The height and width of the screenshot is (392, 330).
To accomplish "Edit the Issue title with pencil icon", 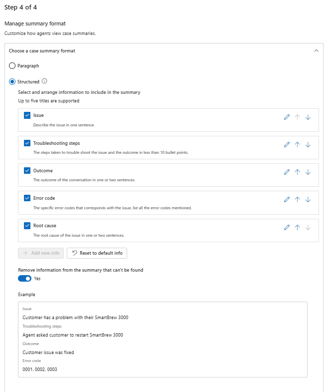I will (287, 117).
